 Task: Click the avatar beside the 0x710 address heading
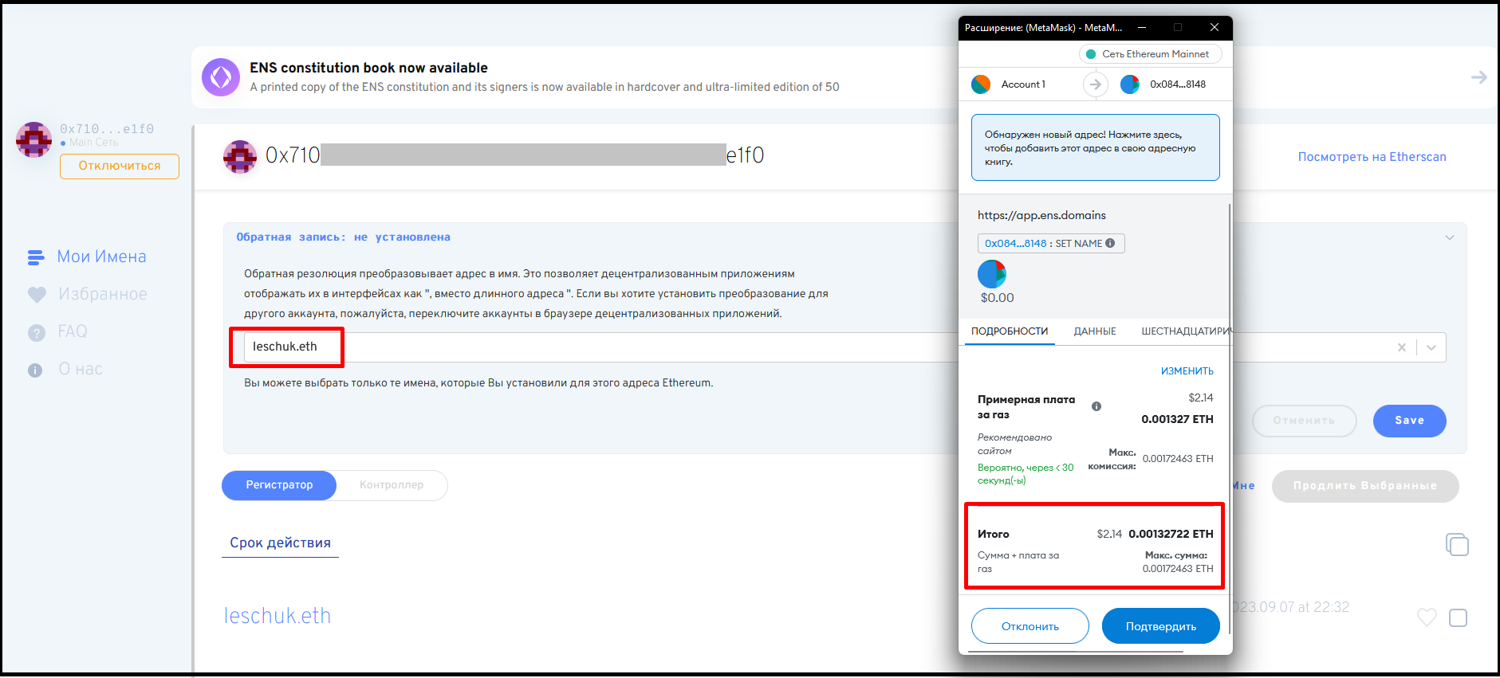coord(240,157)
